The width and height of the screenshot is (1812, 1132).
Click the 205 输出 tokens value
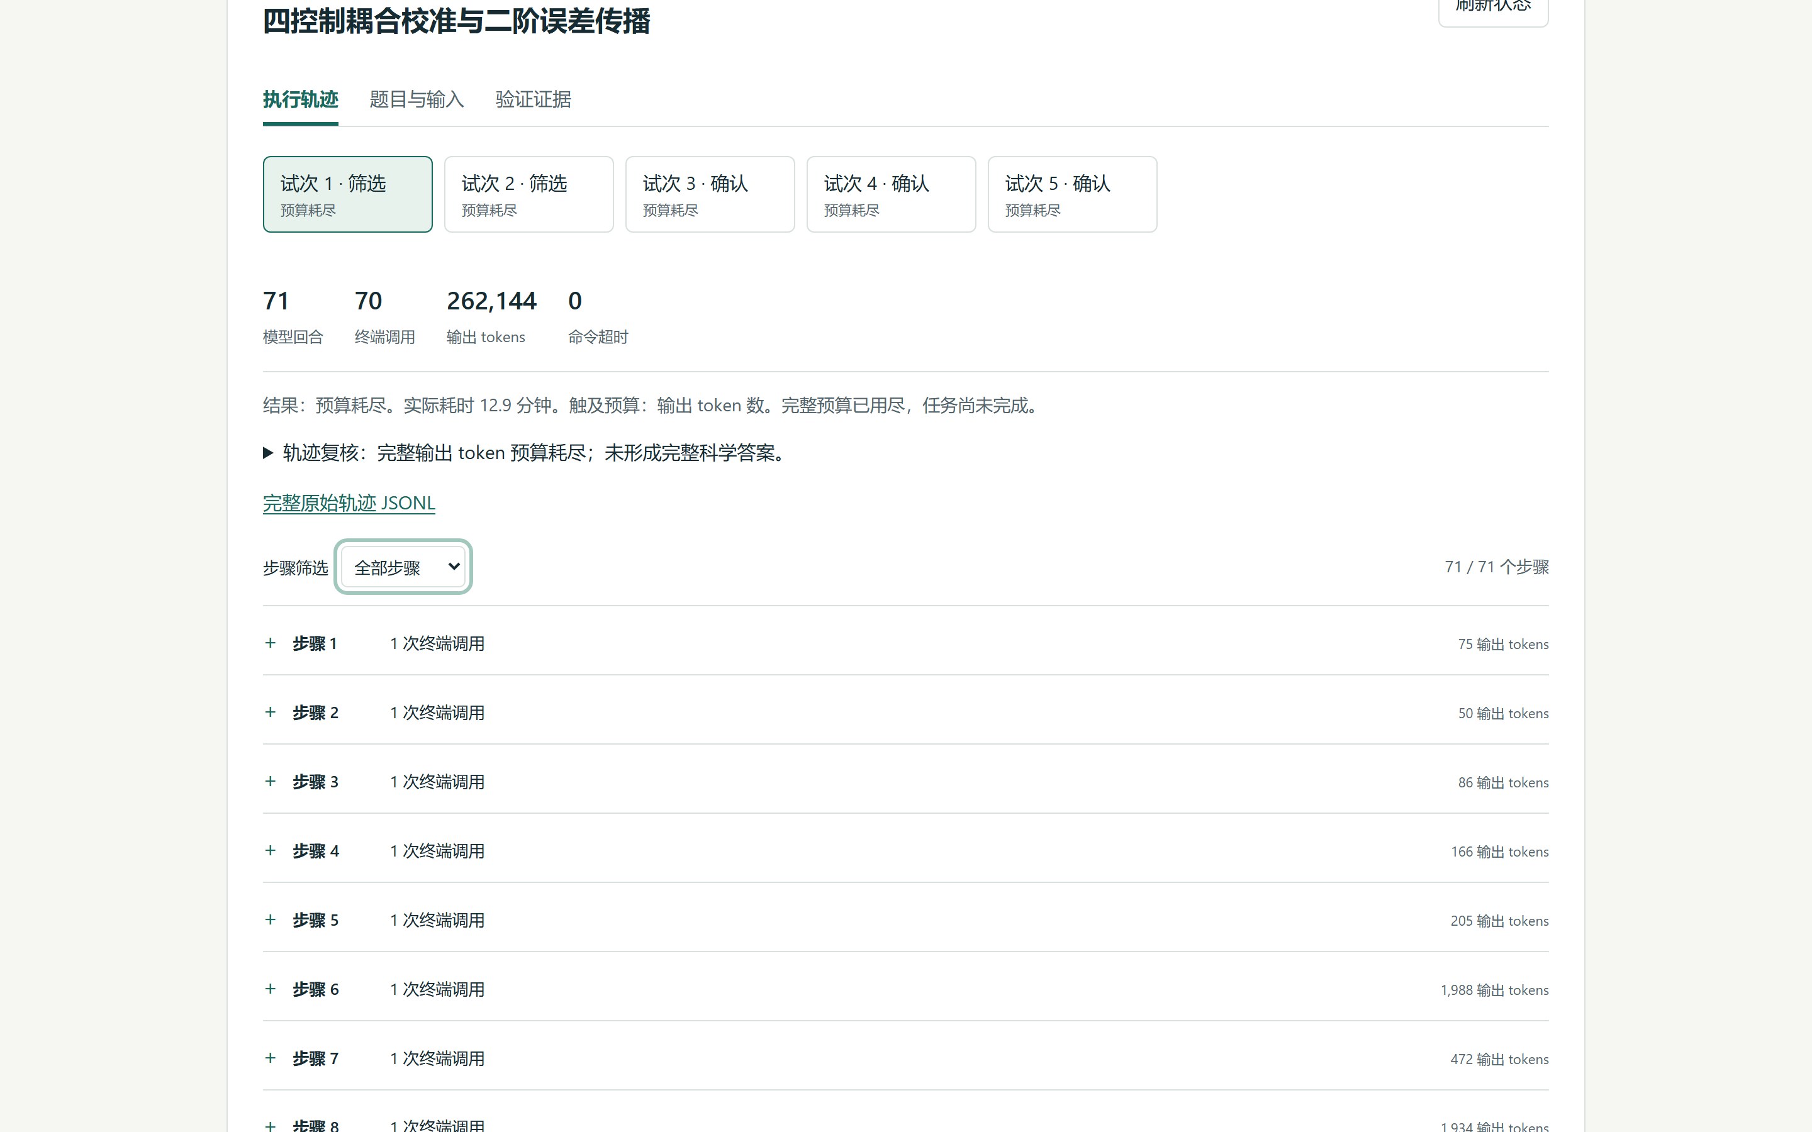(1500, 921)
